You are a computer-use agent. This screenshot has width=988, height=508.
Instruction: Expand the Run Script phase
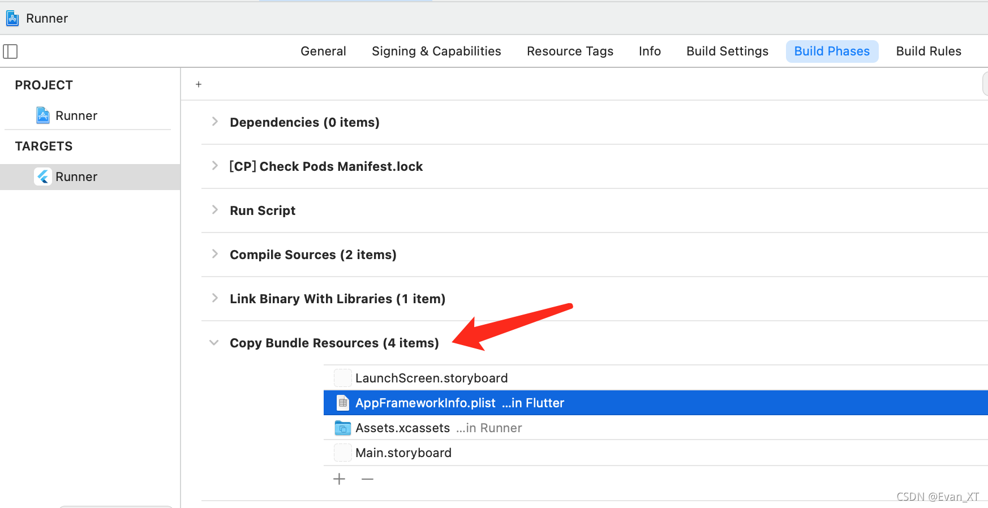214,210
